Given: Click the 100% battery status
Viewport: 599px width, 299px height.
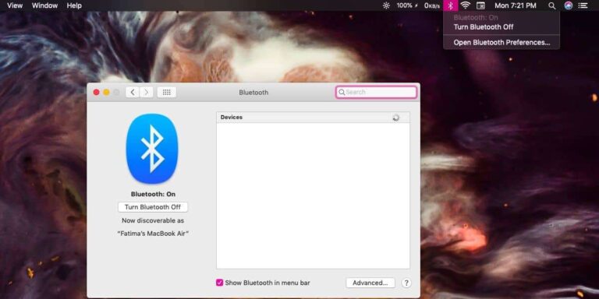Looking at the screenshot, I should [x=407, y=5].
